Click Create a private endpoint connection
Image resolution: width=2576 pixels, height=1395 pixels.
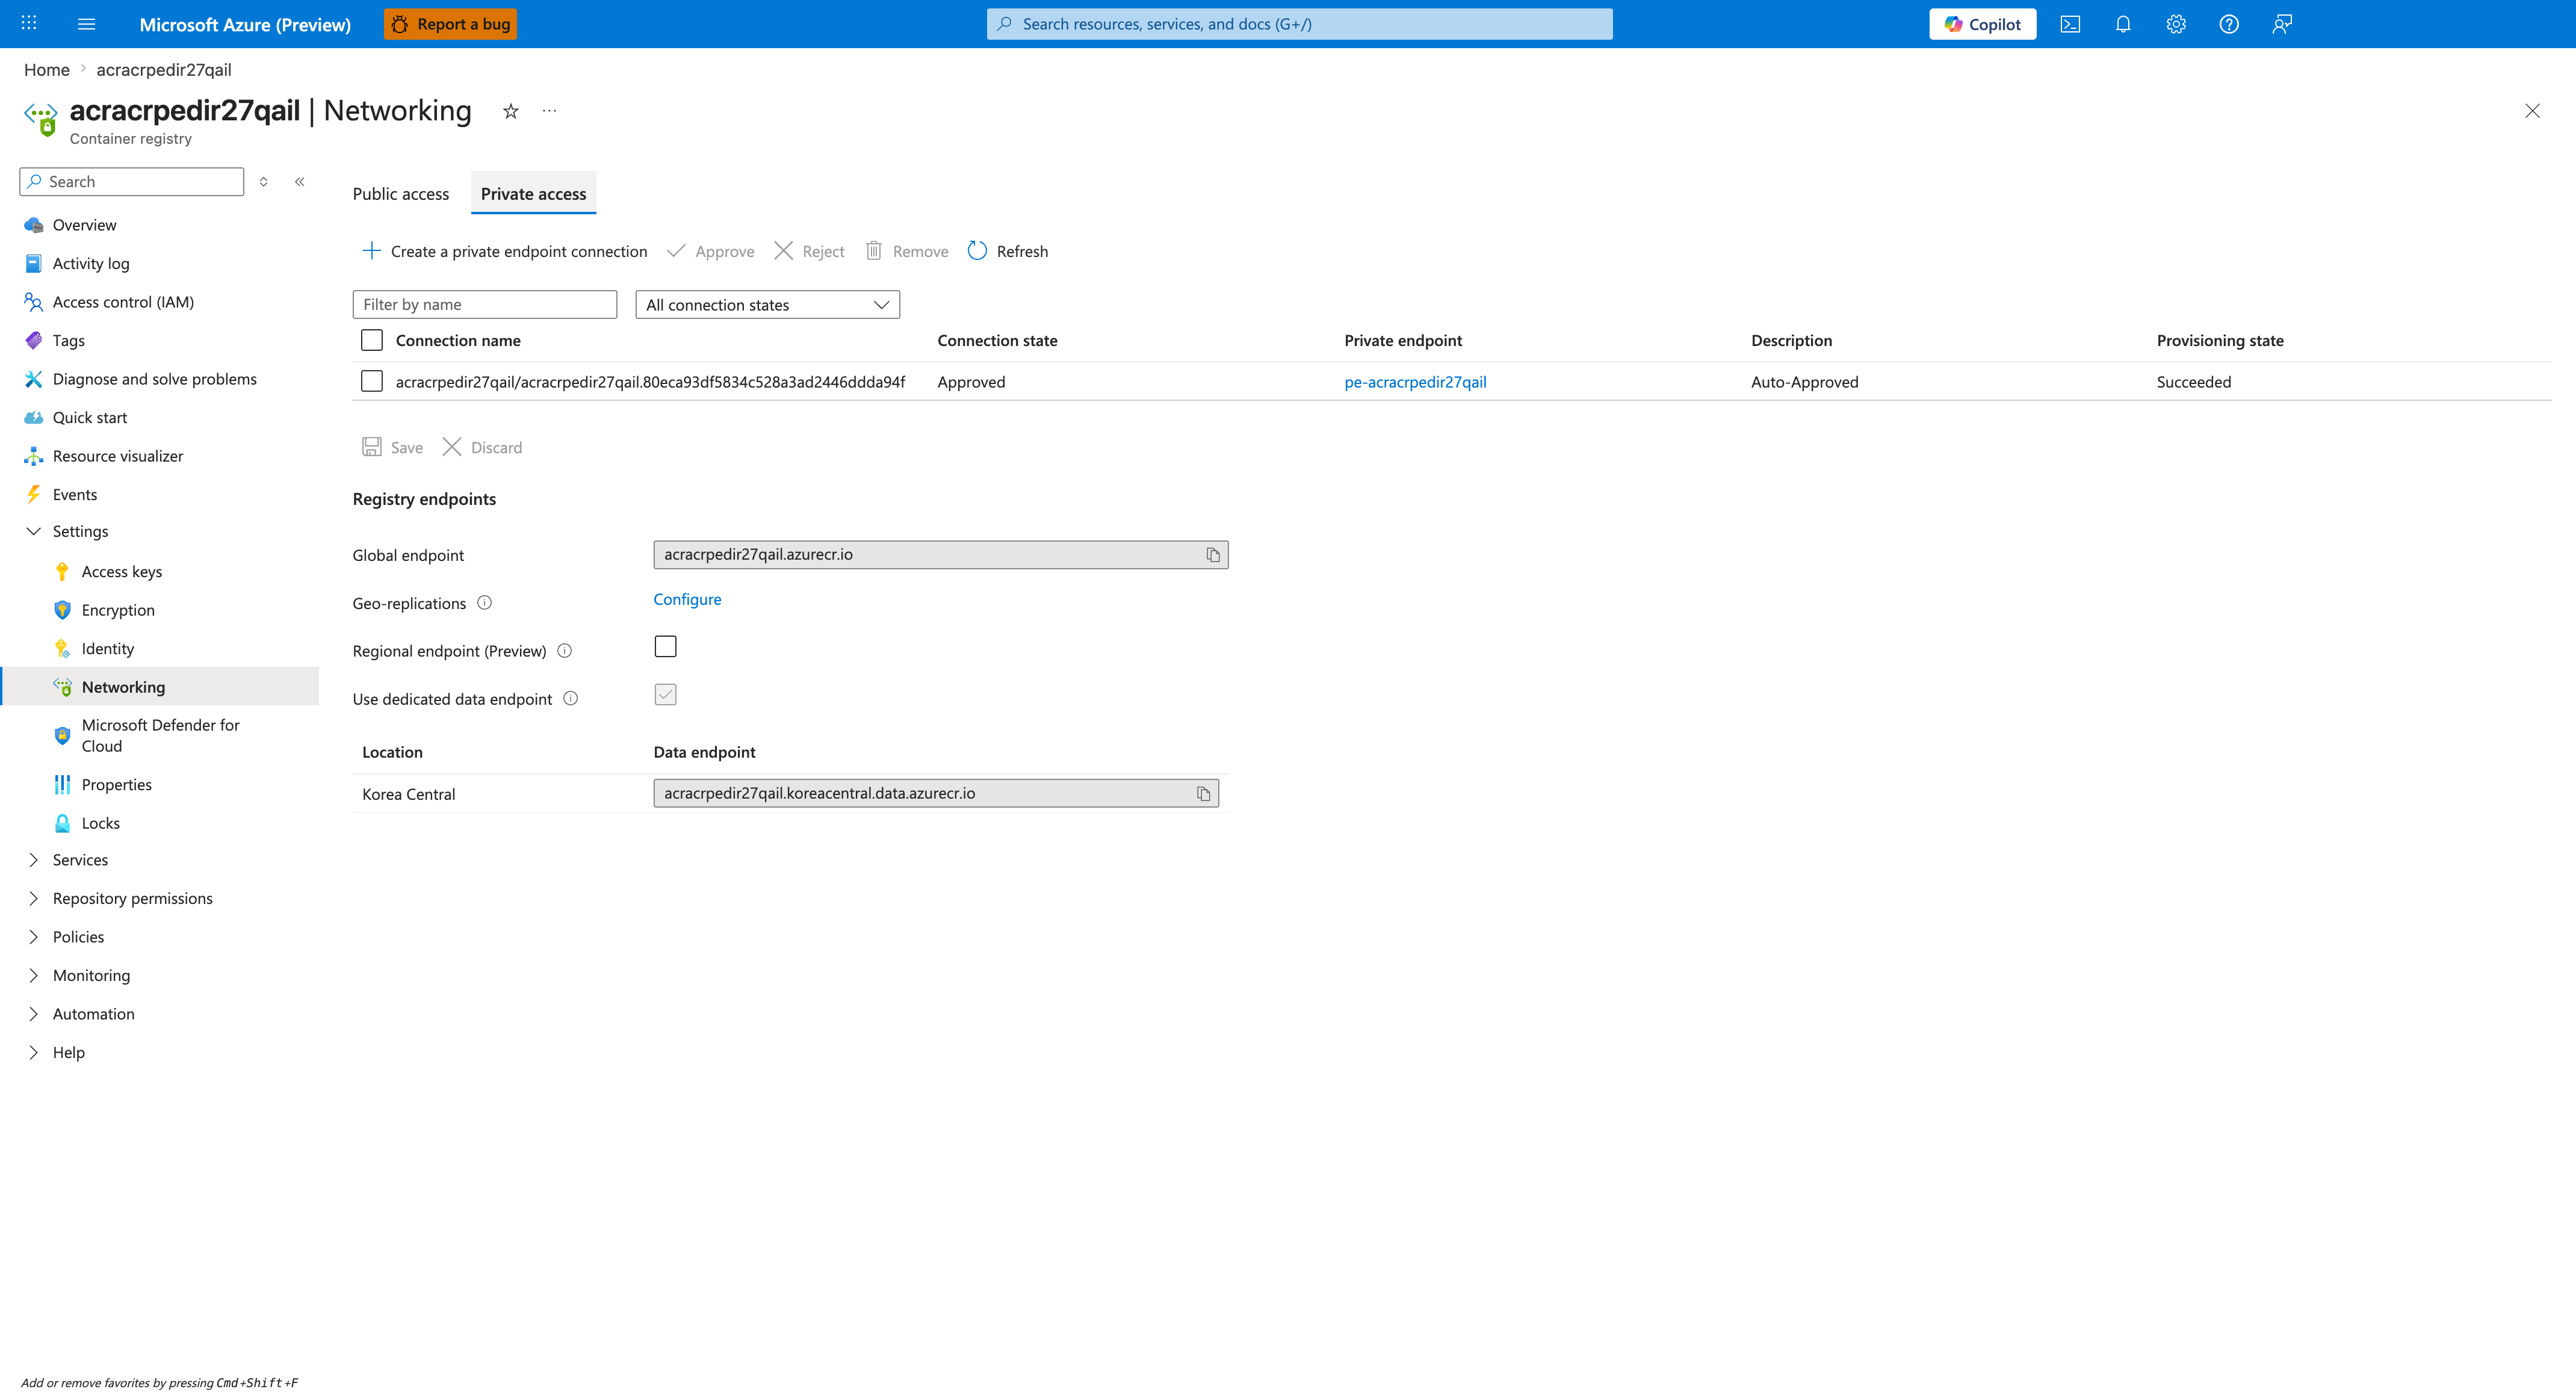[504, 251]
